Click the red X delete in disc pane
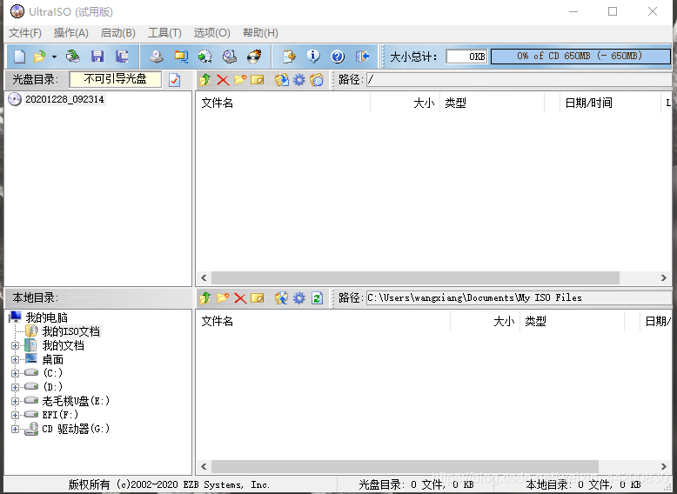 (x=223, y=80)
